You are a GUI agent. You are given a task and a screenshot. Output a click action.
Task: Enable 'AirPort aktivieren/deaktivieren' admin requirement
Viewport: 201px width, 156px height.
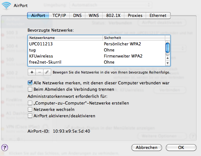click(30, 116)
